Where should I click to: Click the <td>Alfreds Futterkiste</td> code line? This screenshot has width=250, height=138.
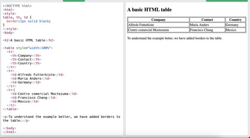click(37, 75)
